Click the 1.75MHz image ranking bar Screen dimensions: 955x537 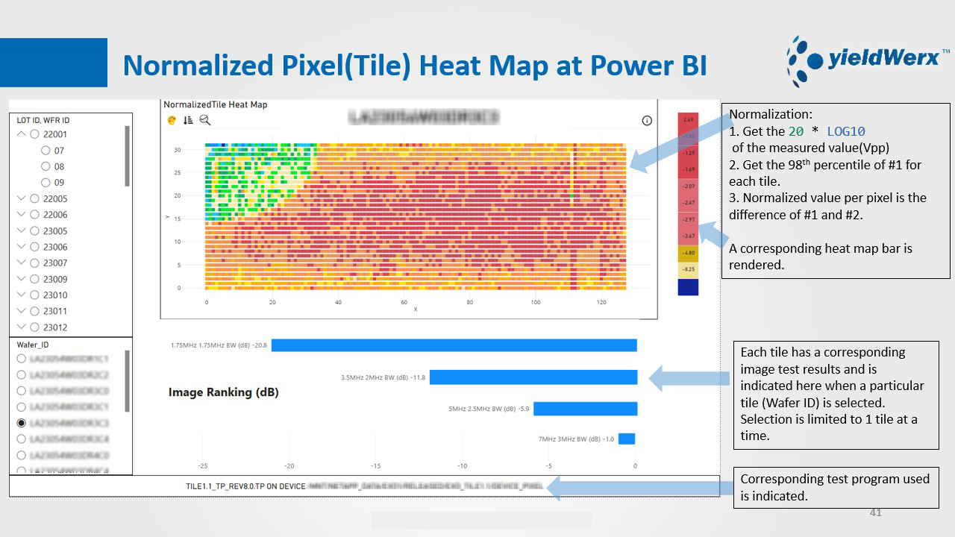(x=454, y=345)
